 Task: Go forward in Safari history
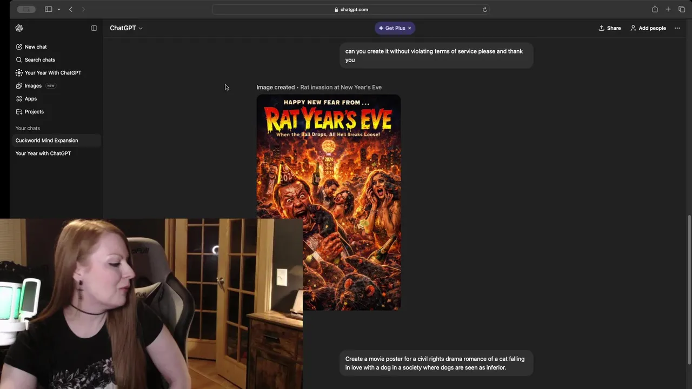point(83,9)
